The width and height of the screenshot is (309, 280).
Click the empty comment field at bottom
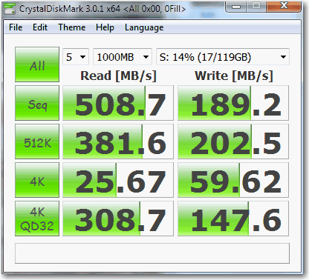point(152,253)
